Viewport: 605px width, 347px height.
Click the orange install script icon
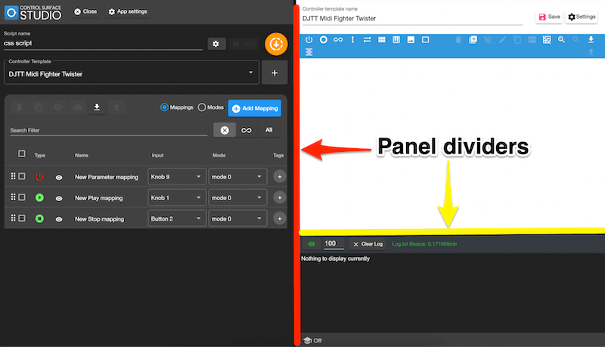(276, 44)
